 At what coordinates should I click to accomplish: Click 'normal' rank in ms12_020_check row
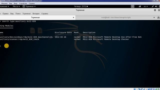77,39
